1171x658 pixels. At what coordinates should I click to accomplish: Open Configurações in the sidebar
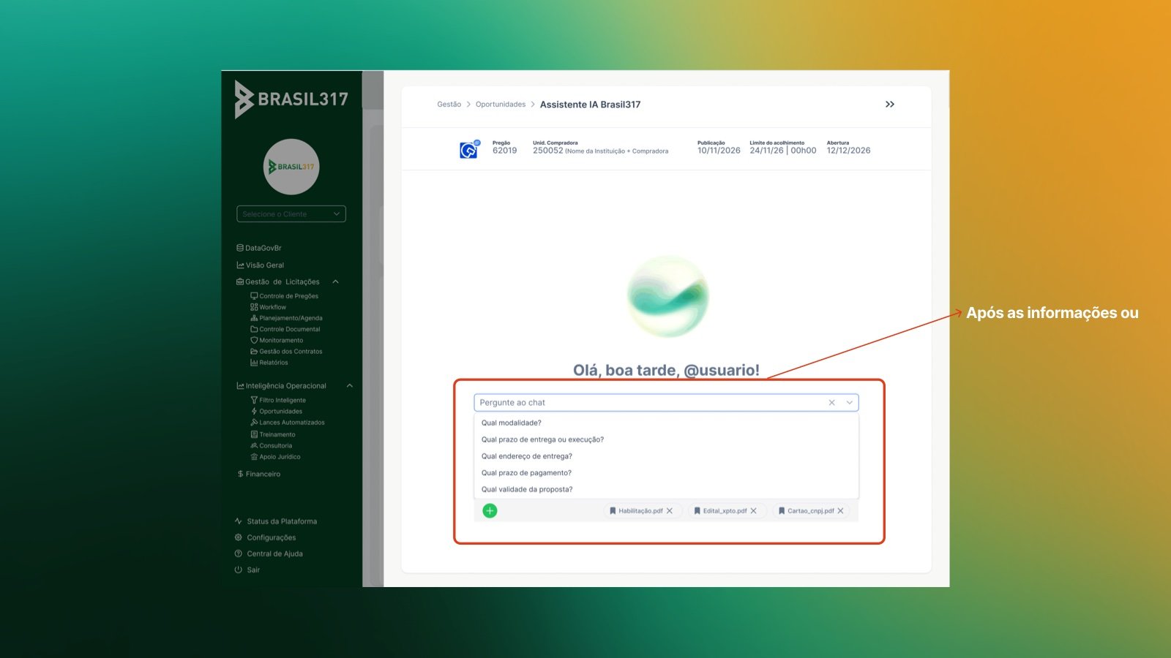(265, 537)
